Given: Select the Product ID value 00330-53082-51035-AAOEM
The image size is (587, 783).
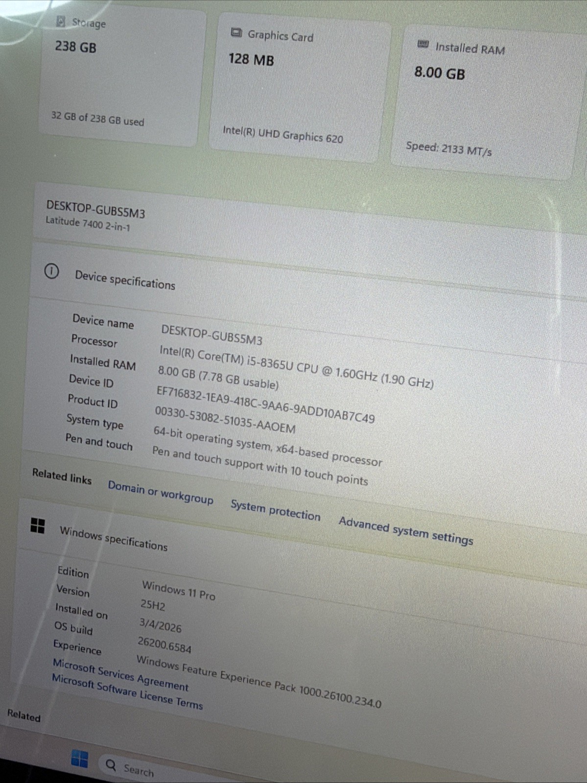Looking at the screenshot, I should [225, 420].
